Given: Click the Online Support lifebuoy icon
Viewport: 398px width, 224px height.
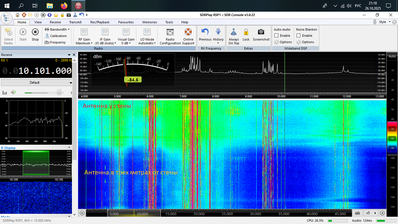Looking at the screenshot, I should point(188,32).
